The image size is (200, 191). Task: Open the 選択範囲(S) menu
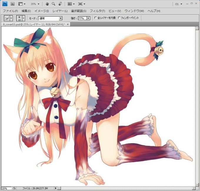[79, 11]
